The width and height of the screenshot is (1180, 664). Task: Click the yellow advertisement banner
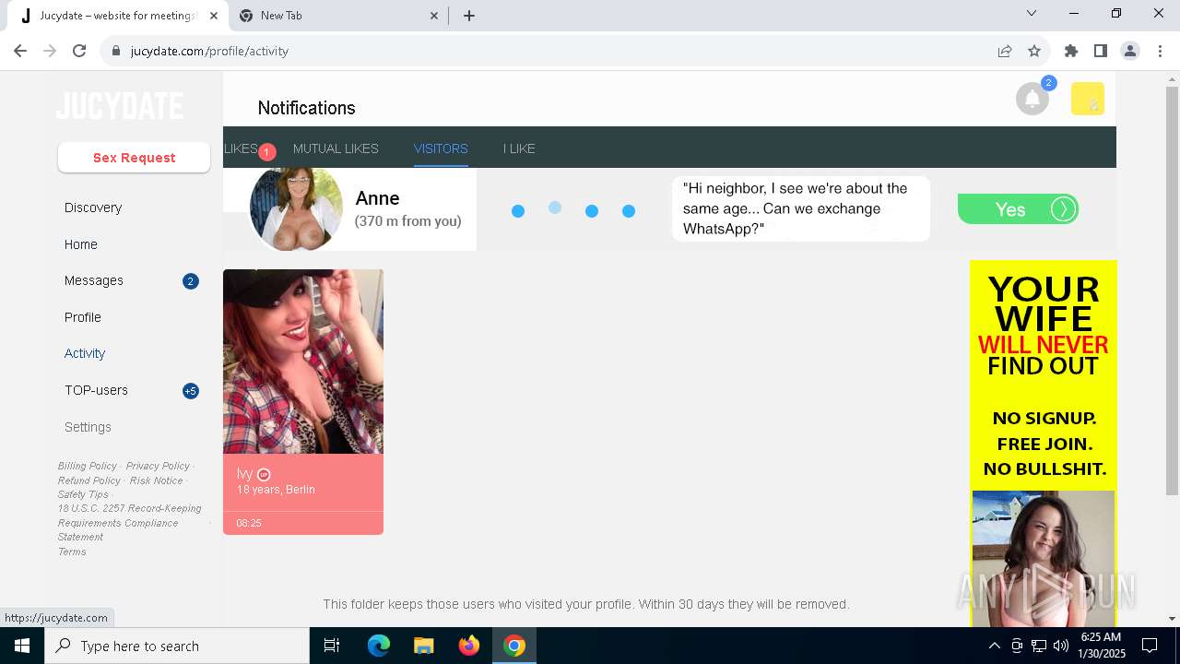pos(1044,443)
